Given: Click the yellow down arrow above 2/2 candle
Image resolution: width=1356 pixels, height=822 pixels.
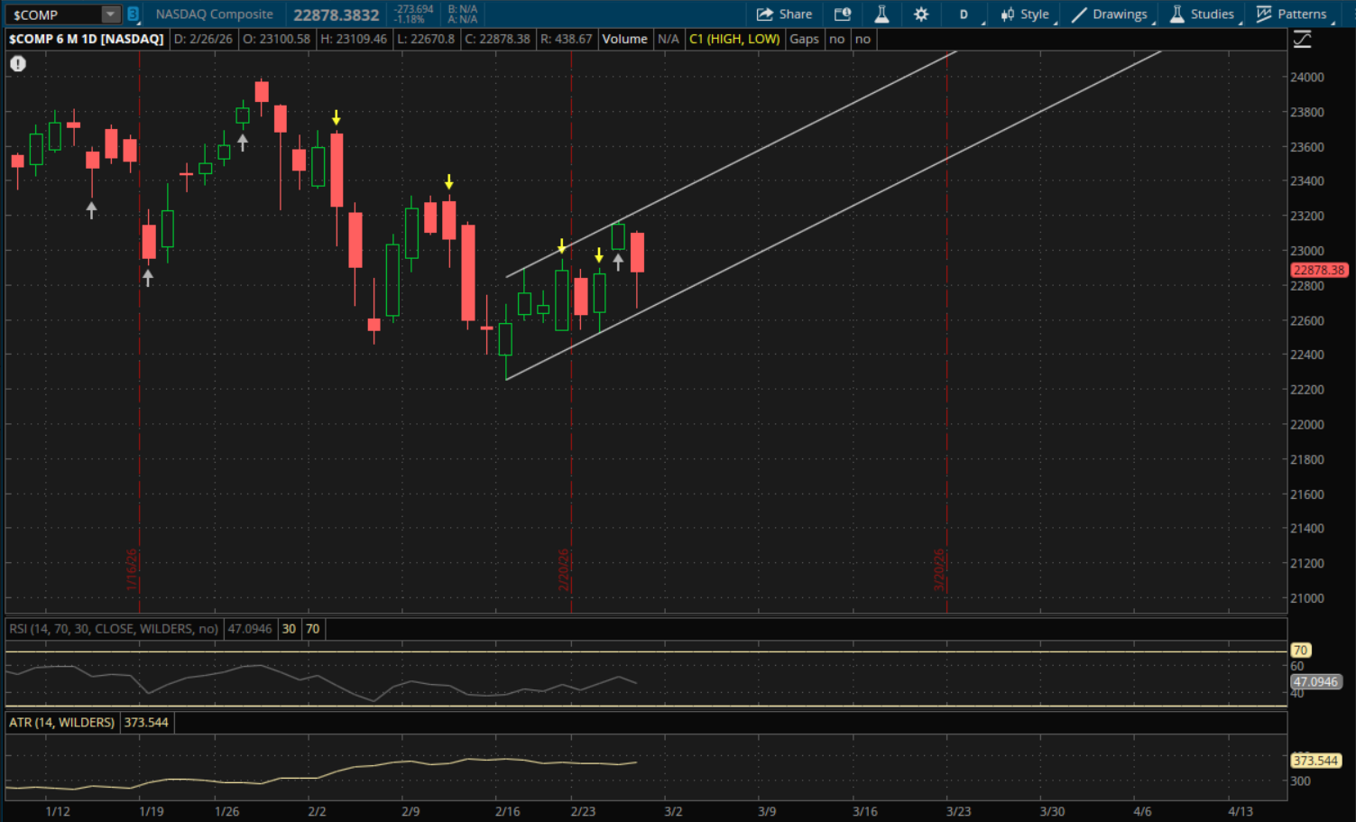Looking at the screenshot, I should coord(337,117).
